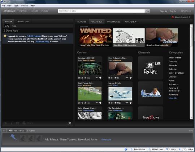Click the blue info icon in status bar
Screen dimensions: 195x152
[126, 149]
